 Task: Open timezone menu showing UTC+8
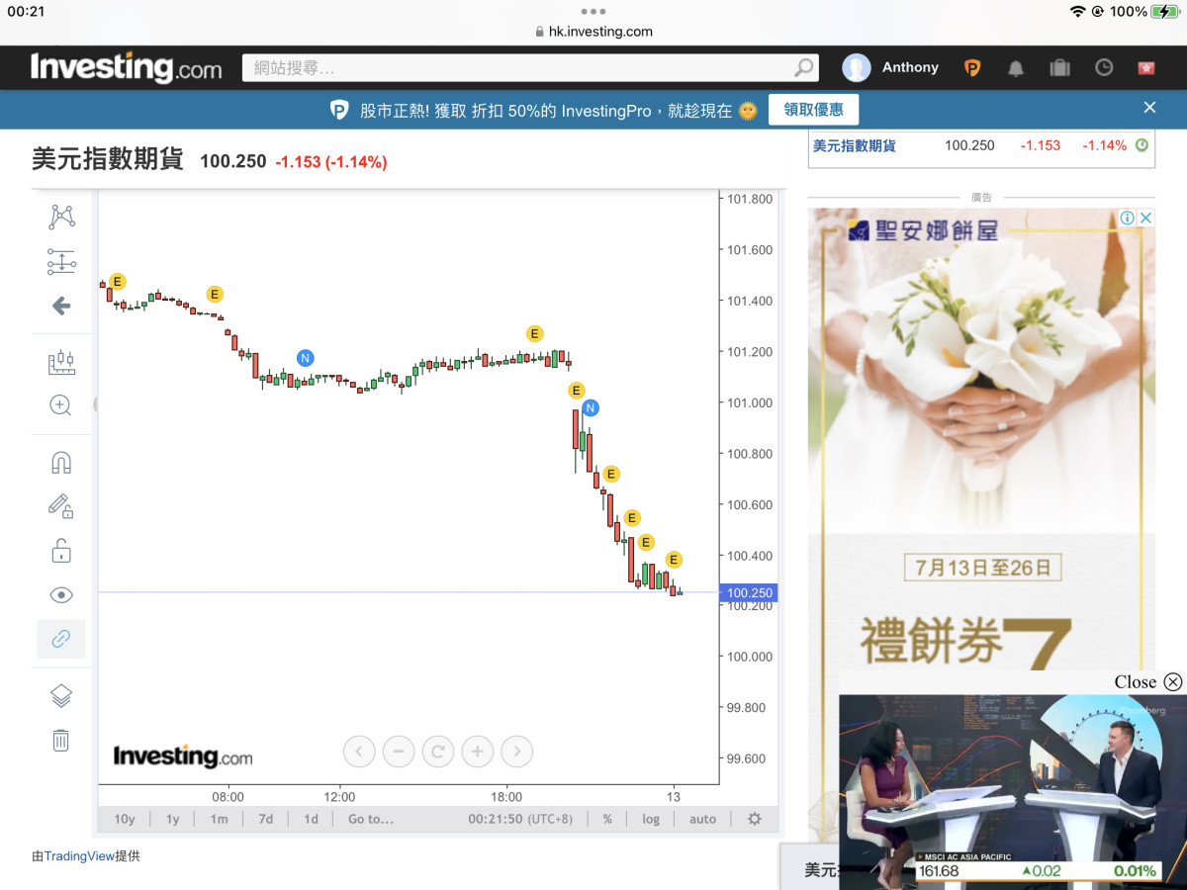click(520, 819)
